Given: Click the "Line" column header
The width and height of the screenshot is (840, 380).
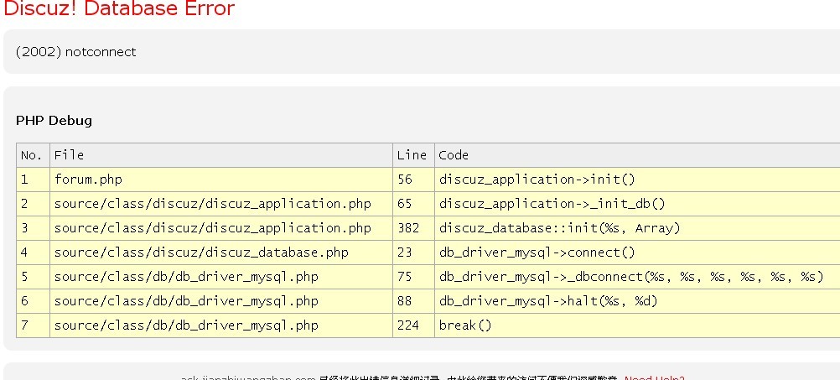Looking at the screenshot, I should point(413,155).
